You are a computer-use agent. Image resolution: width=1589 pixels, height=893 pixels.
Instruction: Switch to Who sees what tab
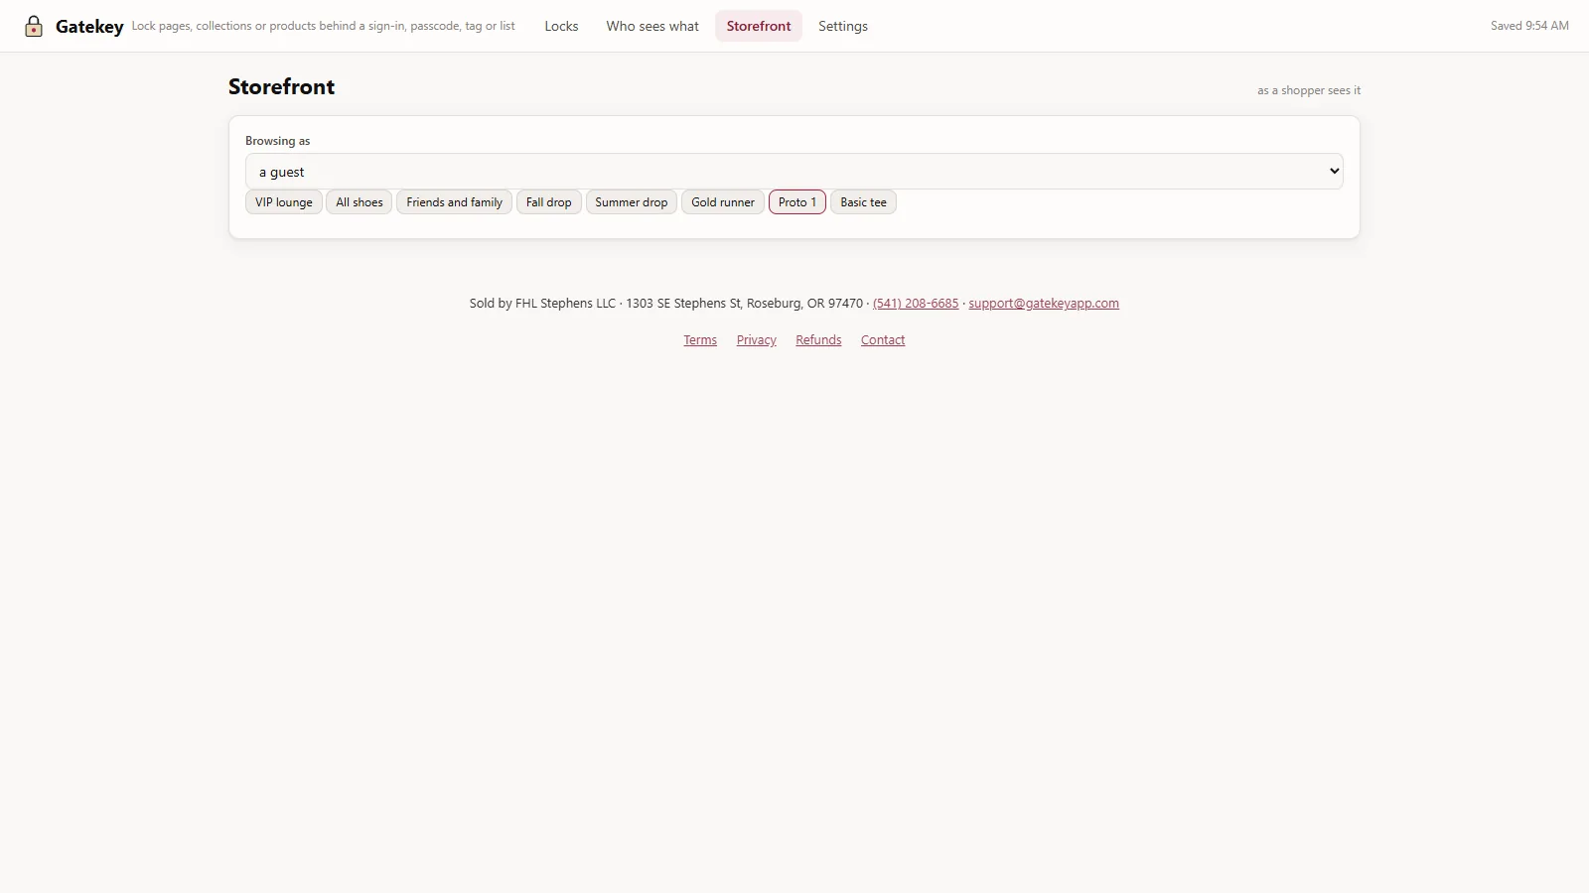point(652,26)
